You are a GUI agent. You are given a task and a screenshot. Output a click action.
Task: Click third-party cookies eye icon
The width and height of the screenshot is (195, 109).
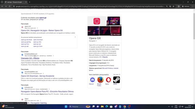170,6
